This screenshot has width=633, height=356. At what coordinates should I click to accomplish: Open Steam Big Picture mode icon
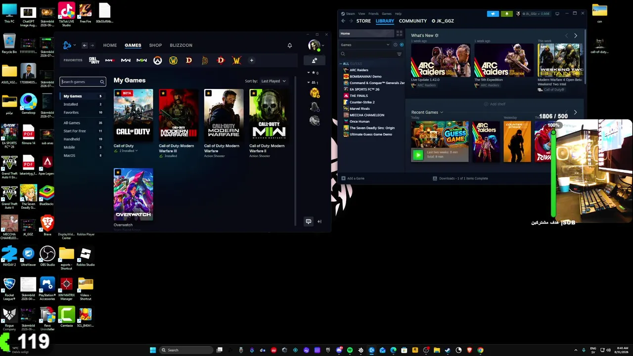557,14
